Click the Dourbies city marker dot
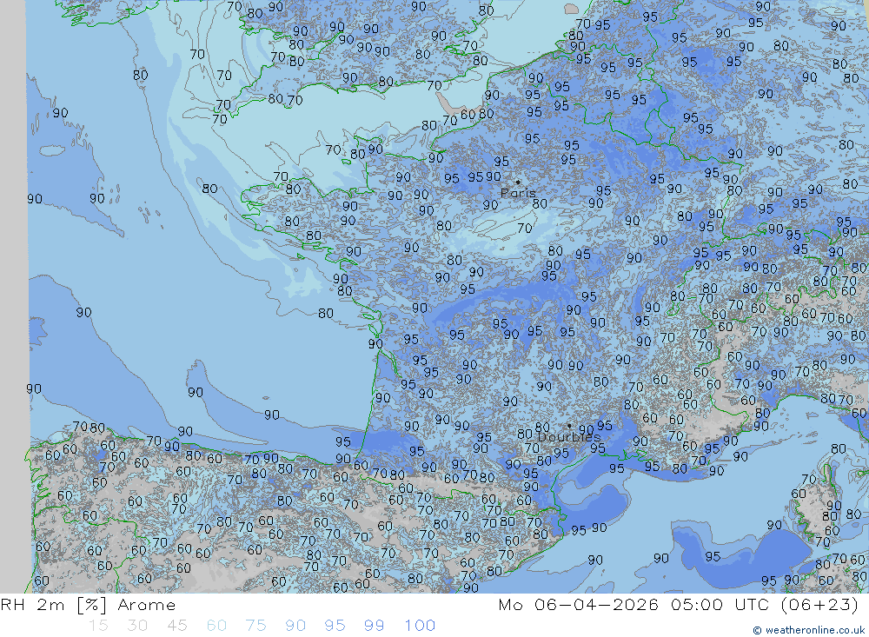This screenshot has width=869, height=637. coord(569,426)
